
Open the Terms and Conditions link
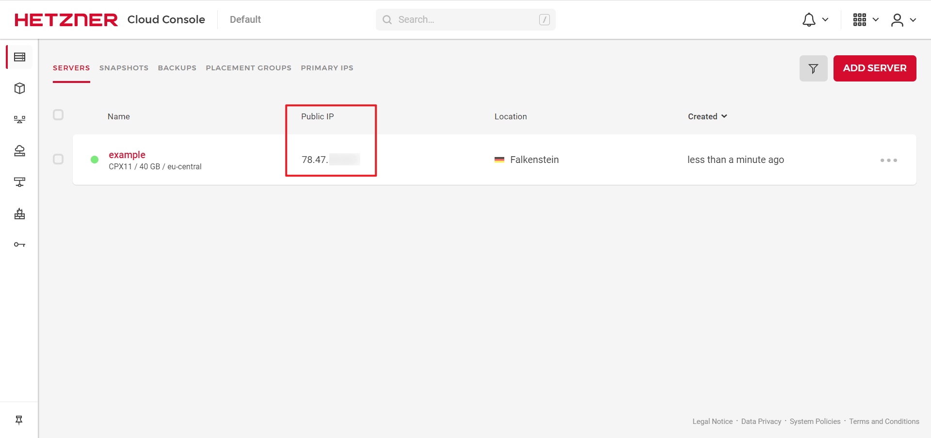[884, 422]
